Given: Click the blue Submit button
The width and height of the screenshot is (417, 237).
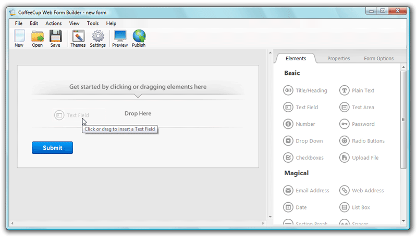Looking at the screenshot, I should (x=53, y=148).
